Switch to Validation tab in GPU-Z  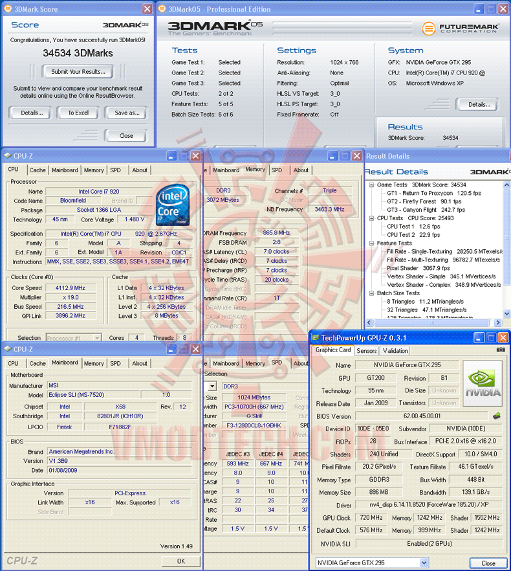click(395, 351)
